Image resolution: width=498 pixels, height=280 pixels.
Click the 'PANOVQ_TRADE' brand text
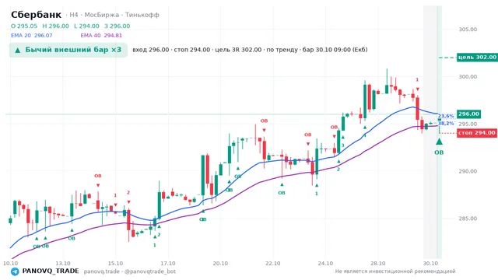click(50, 271)
